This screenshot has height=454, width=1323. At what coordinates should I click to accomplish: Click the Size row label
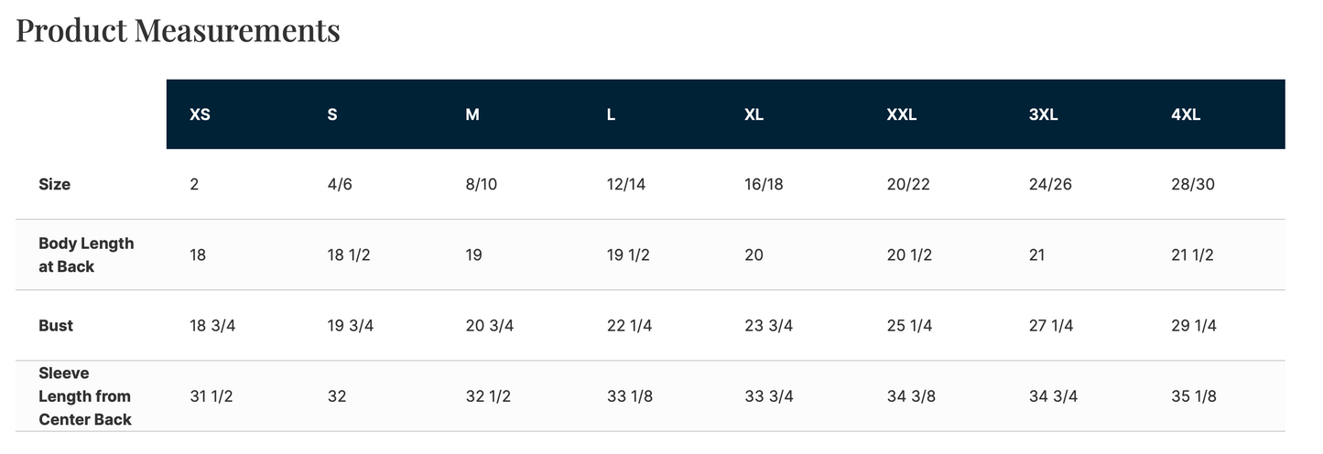(x=55, y=184)
